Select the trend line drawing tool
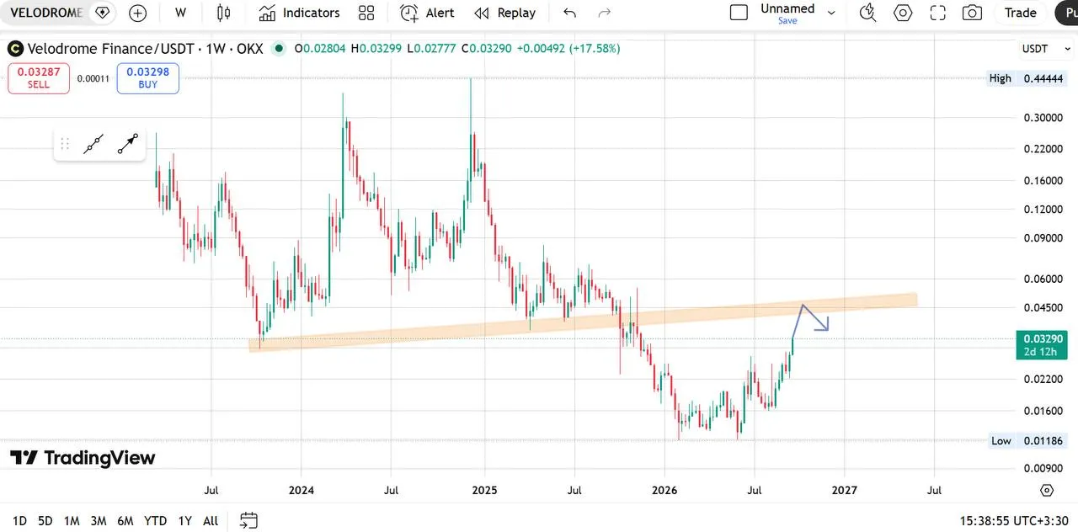Viewport: 1078px width, 532px height. coord(93,144)
